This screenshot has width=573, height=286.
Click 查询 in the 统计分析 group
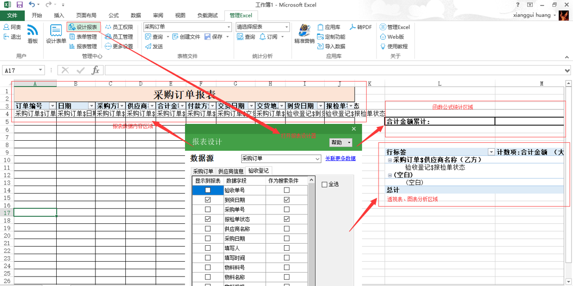[246, 36]
